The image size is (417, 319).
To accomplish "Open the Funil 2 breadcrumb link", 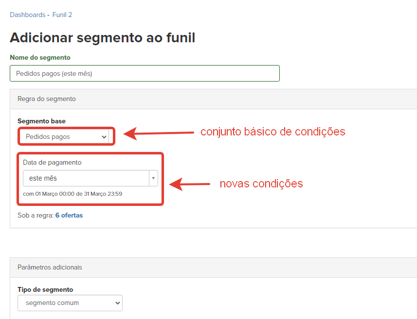I will pos(62,15).
